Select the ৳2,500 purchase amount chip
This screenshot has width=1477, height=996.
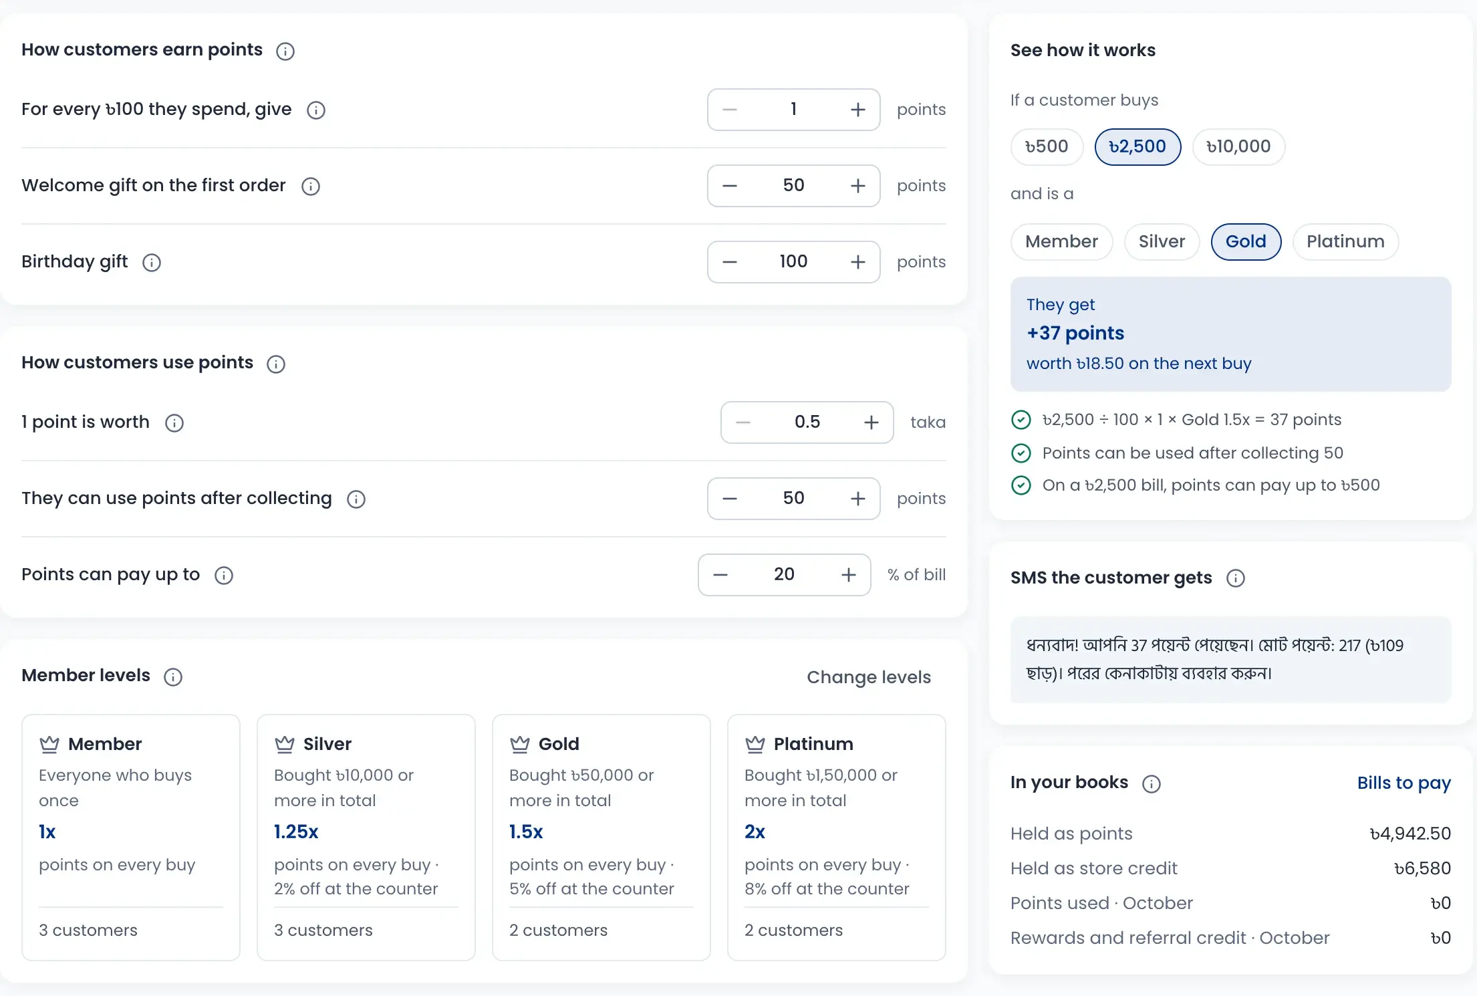tap(1137, 147)
